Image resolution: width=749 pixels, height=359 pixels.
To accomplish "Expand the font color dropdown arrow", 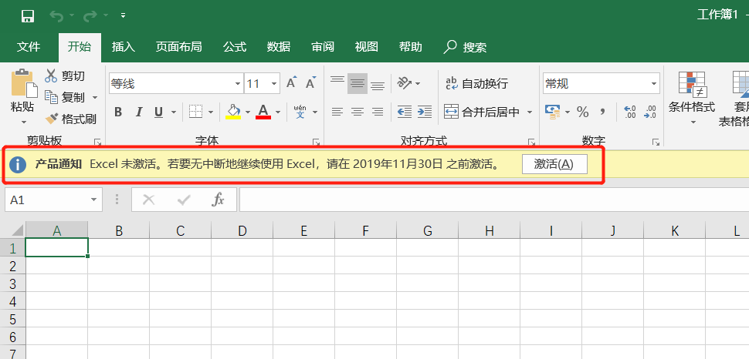I will (x=278, y=112).
